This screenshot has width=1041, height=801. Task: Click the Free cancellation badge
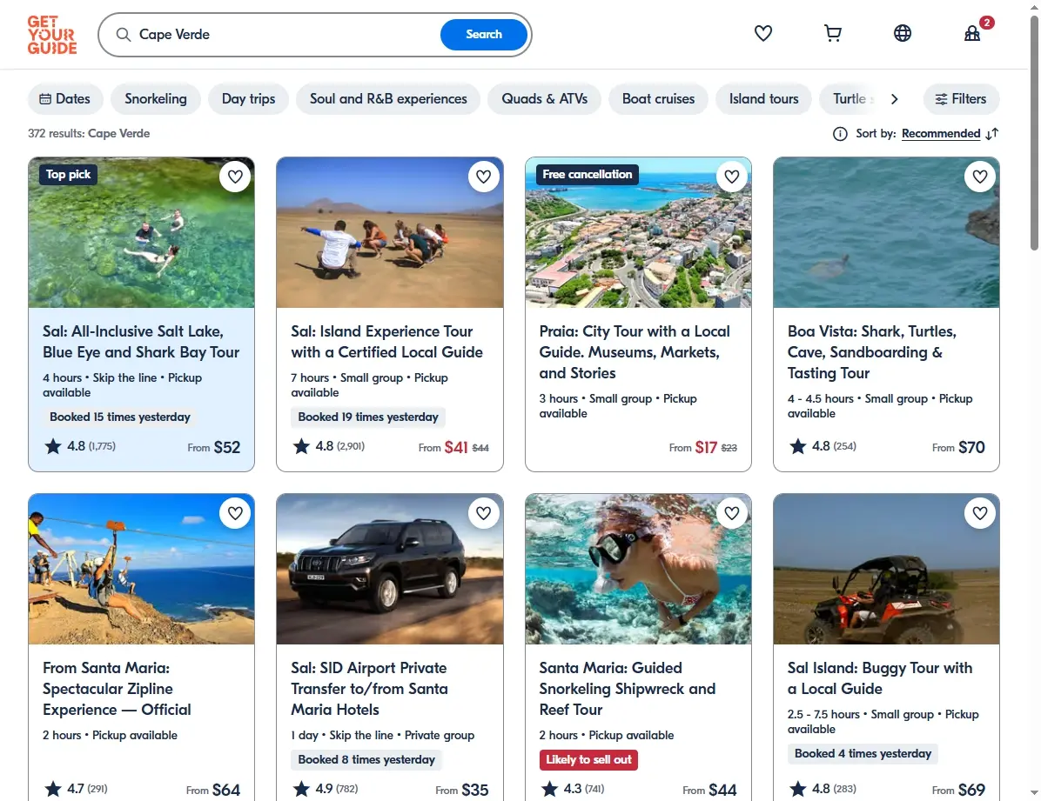pyautogui.click(x=587, y=175)
